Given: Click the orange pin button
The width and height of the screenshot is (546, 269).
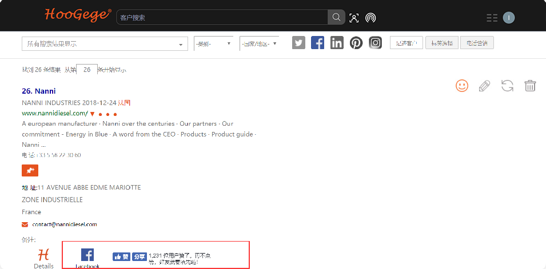Looking at the screenshot, I should (30, 171).
